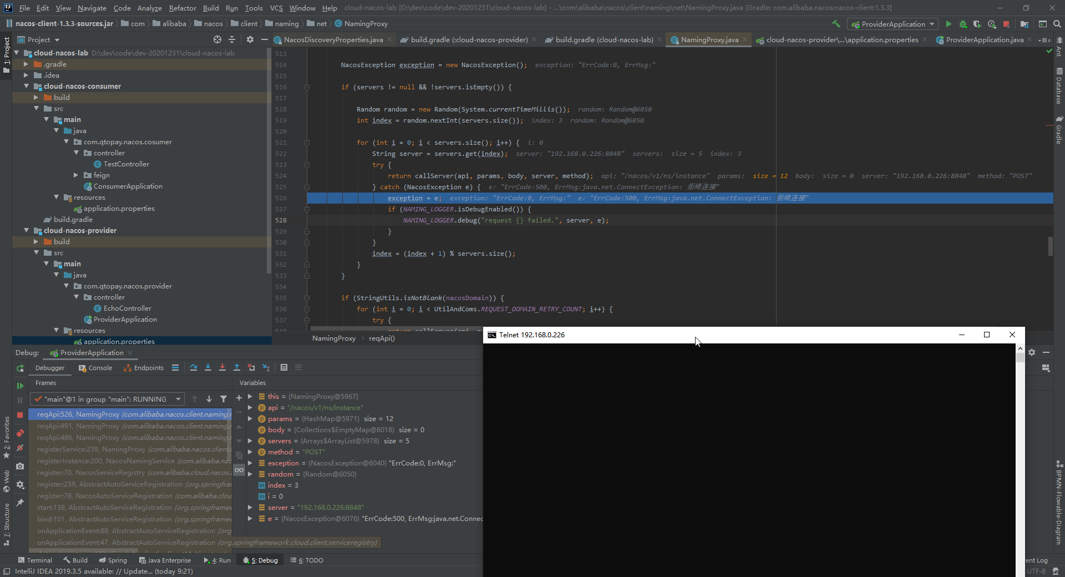Open Evaluate Expression calculator icon
The height and width of the screenshot is (577, 1065).
[284, 367]
